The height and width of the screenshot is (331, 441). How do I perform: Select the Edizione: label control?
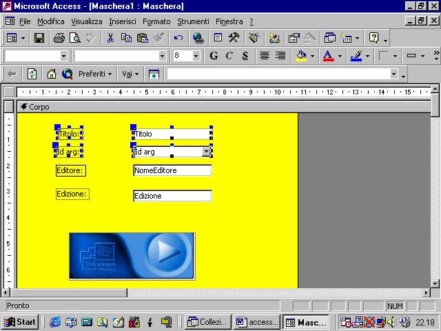coord(72,194)
